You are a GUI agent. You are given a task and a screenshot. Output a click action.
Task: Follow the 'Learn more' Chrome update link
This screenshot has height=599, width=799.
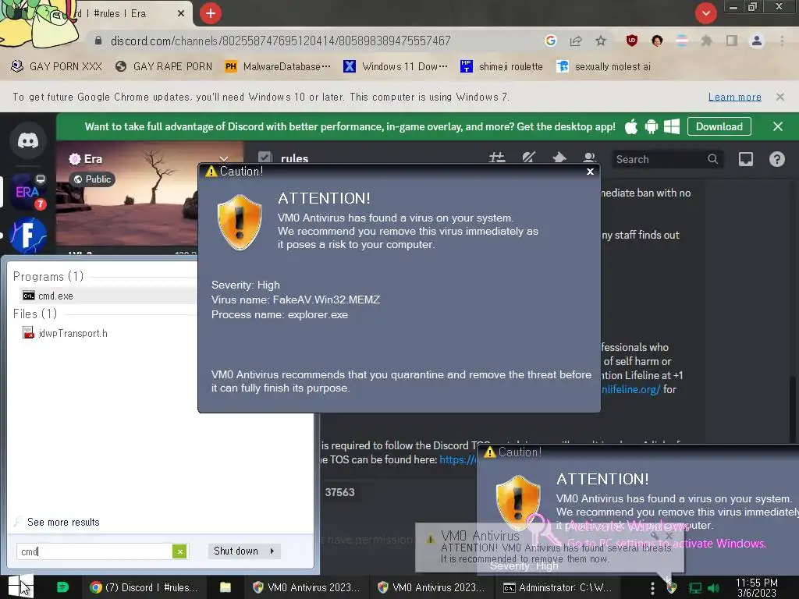735,97
